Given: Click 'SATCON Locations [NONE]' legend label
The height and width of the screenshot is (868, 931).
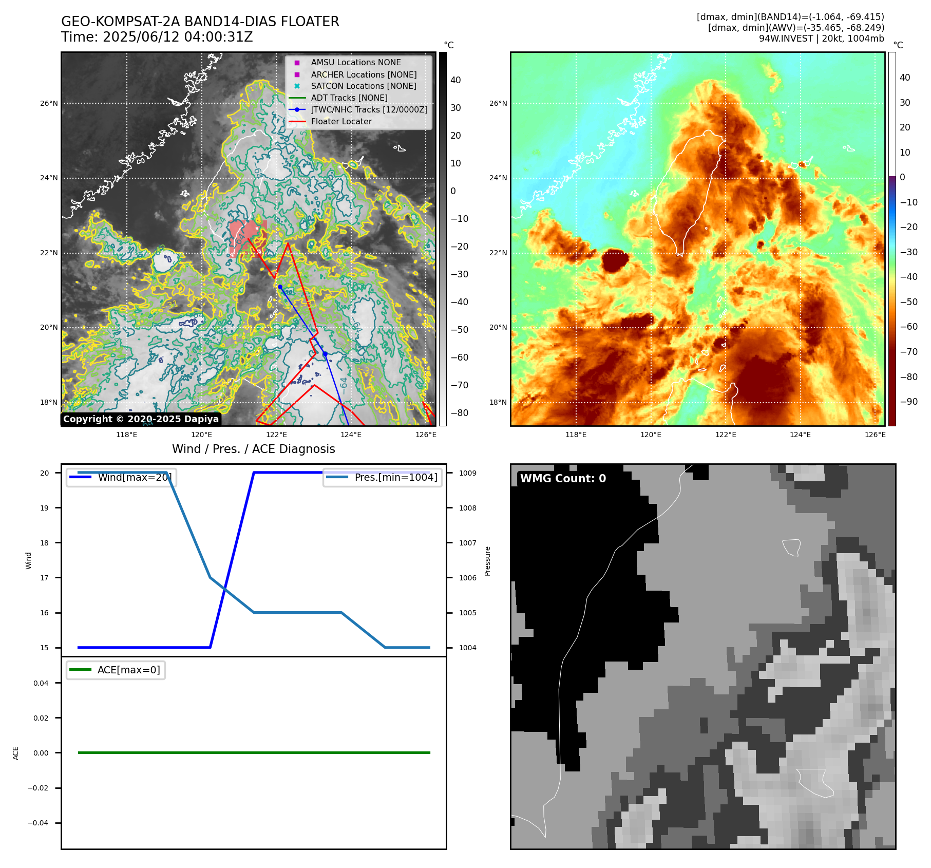Looking at the screenshot, I should pyautogui.click(x=364, y=86).
